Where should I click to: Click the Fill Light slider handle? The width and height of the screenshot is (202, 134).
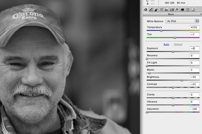pos(147,66)
